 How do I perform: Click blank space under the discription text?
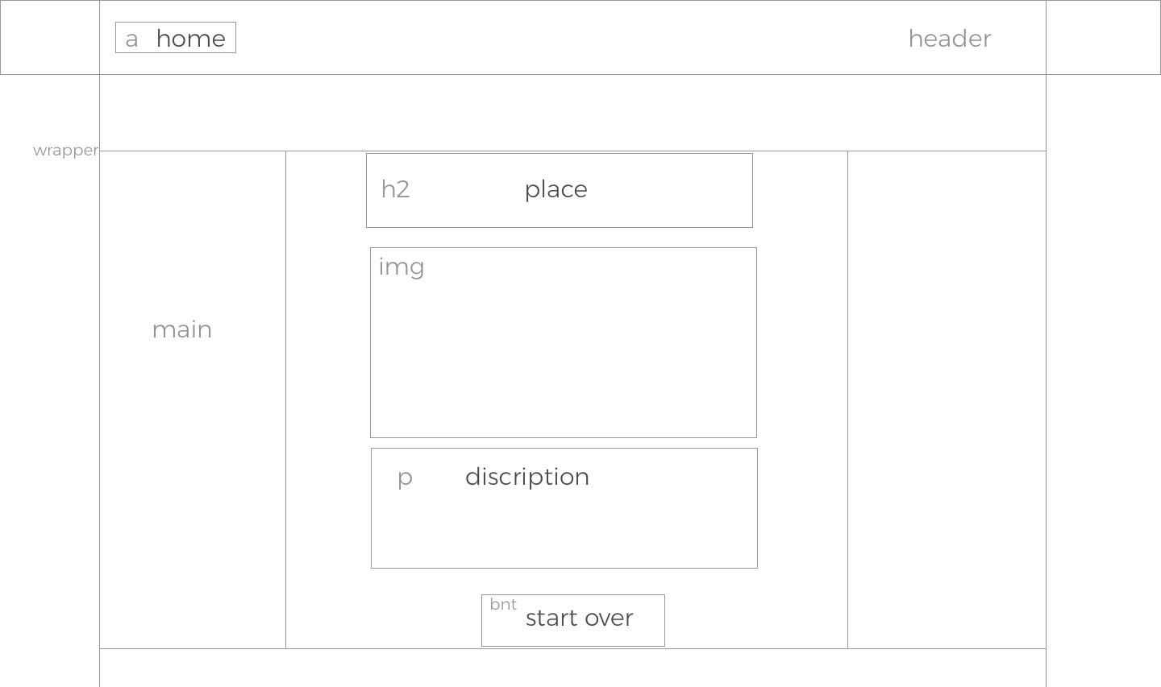point(564,530)
